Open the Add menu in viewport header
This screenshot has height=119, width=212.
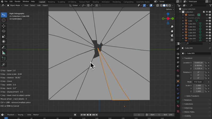tap(39, 5)
